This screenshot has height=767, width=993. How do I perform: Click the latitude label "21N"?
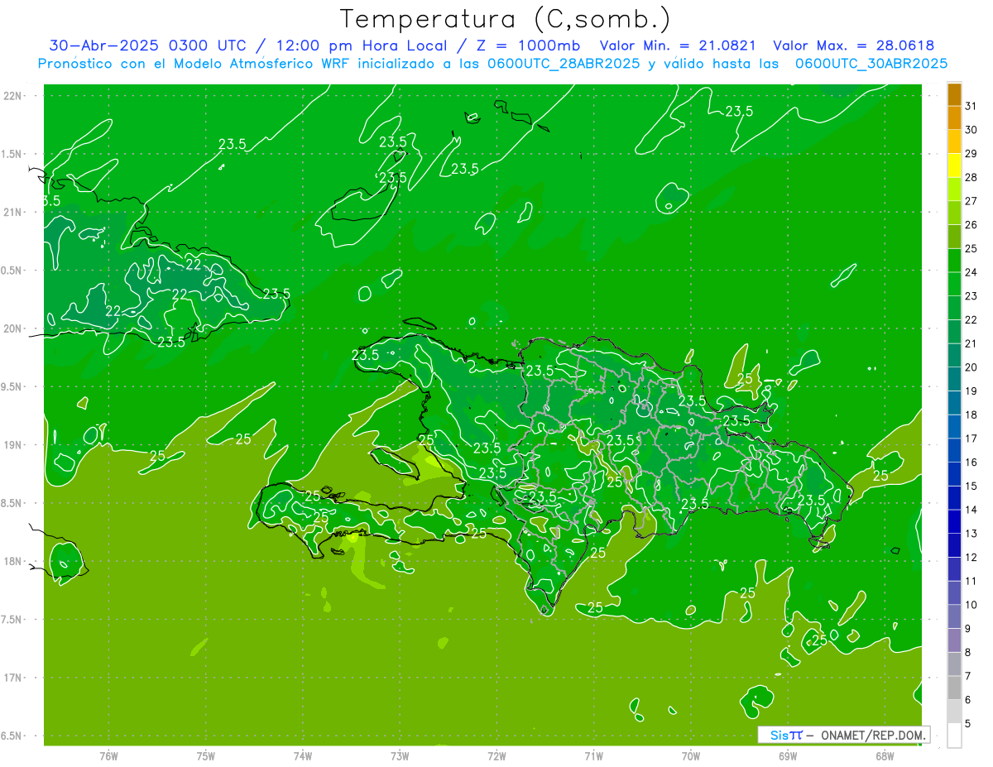tap(12, 213)
